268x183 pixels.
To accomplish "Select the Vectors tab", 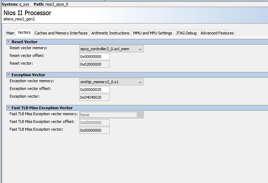I will point(24,32).
